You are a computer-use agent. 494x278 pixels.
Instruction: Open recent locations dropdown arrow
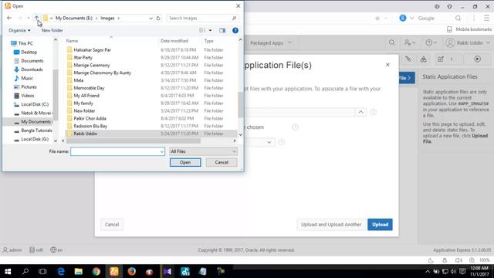[x=29, y=18]
